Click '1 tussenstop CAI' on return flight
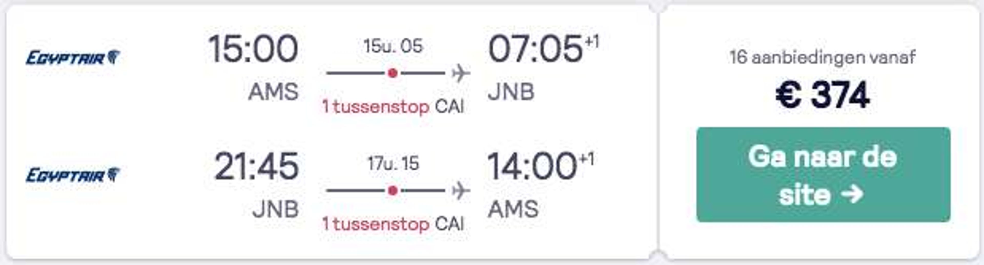Screen dimensions: 984x265 [x=393, y=224]
